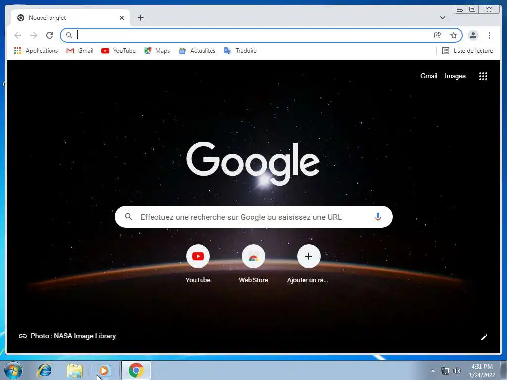Open the profile avatar icon
Screen dimensions: 507x380
click(473, 35)
